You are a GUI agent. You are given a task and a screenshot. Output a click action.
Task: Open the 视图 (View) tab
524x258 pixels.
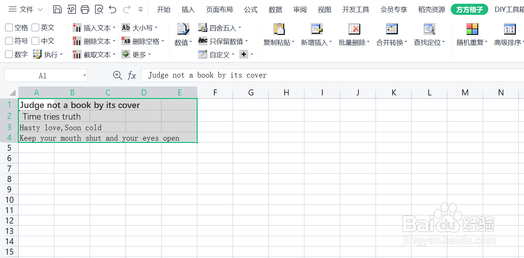point(325,10)
